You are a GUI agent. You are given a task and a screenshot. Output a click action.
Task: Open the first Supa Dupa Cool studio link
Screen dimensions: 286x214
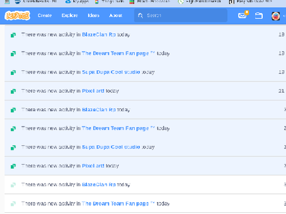coord(111,72)
